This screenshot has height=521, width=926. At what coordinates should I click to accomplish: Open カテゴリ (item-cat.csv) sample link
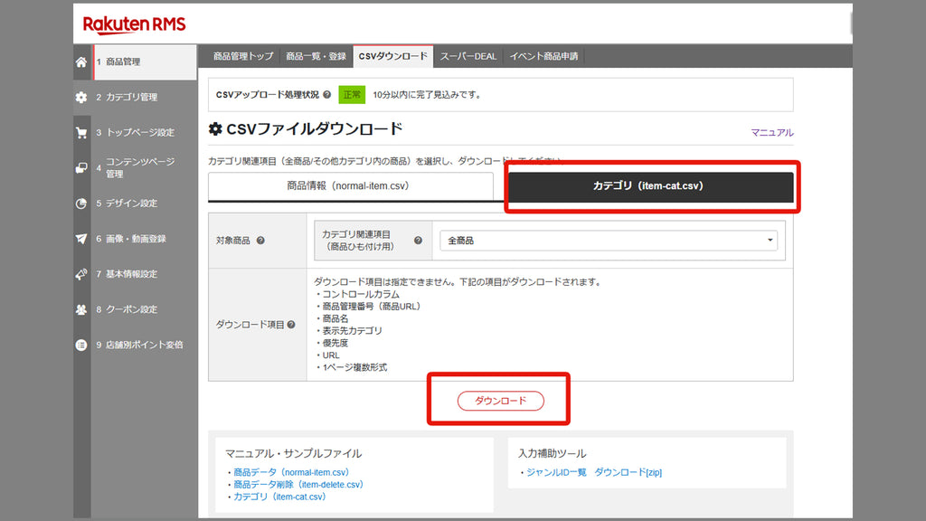point(279,497)
